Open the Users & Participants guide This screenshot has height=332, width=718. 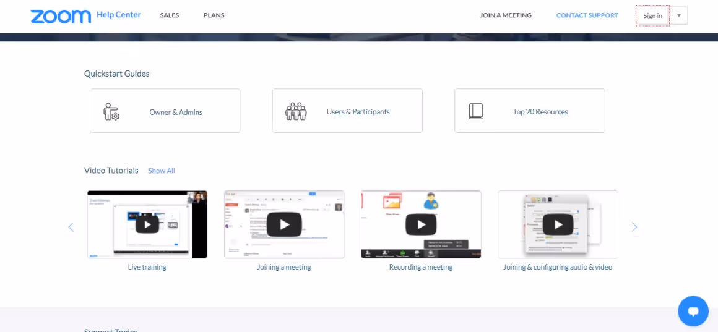pos(347,111)
